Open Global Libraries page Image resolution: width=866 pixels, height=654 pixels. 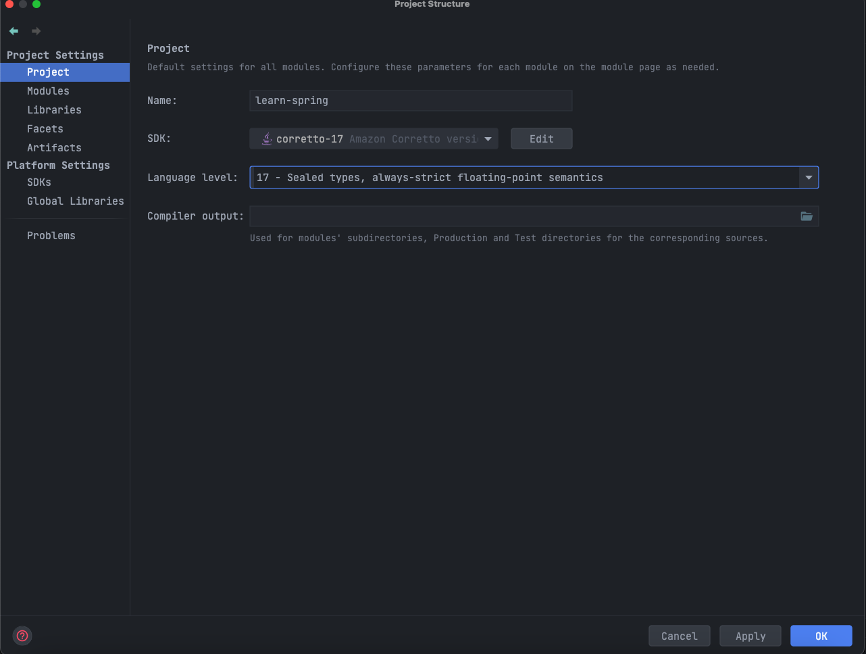tap(65, 201)
